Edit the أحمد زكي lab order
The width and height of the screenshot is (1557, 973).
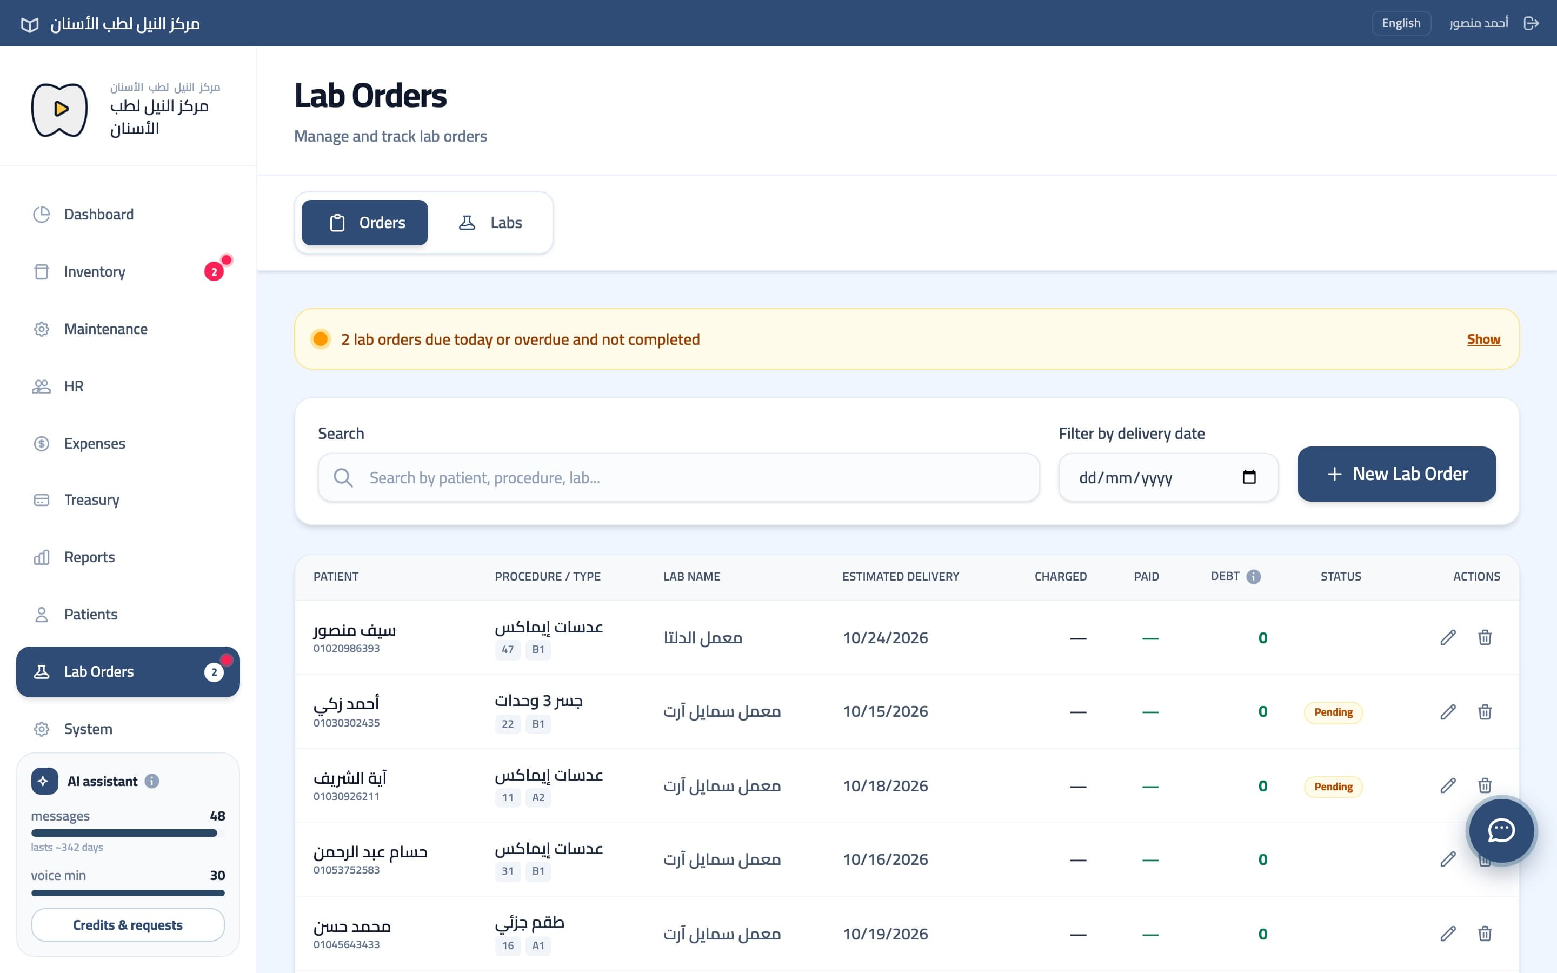(1448, 712)
